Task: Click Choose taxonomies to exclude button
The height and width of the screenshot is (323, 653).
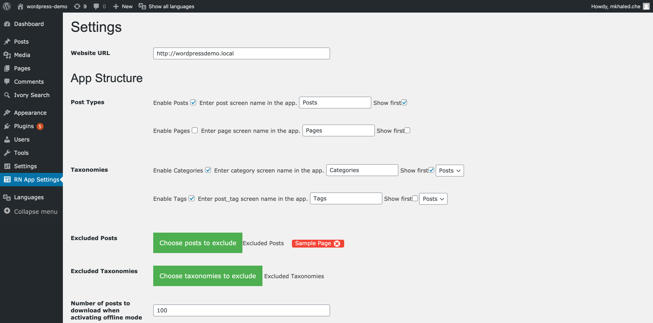Action: [208, 276]
